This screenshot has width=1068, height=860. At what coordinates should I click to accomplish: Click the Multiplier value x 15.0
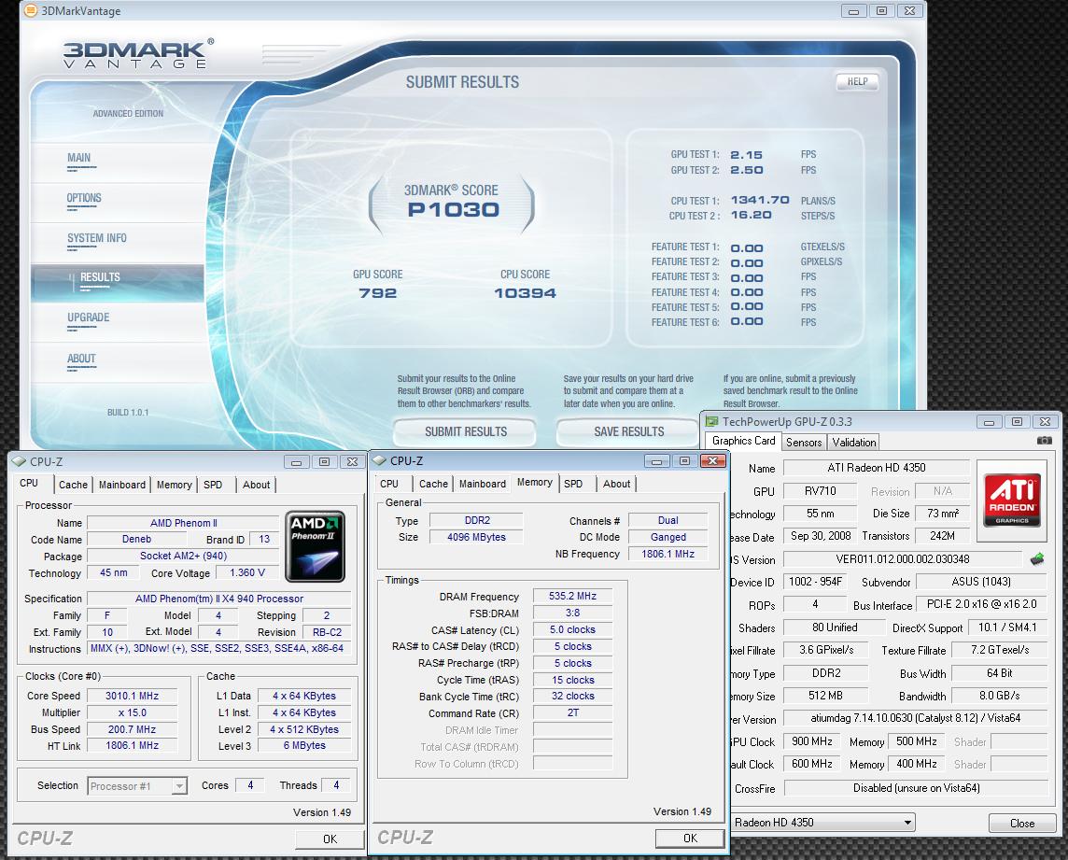pyautogui.click(x=133, y=712)
